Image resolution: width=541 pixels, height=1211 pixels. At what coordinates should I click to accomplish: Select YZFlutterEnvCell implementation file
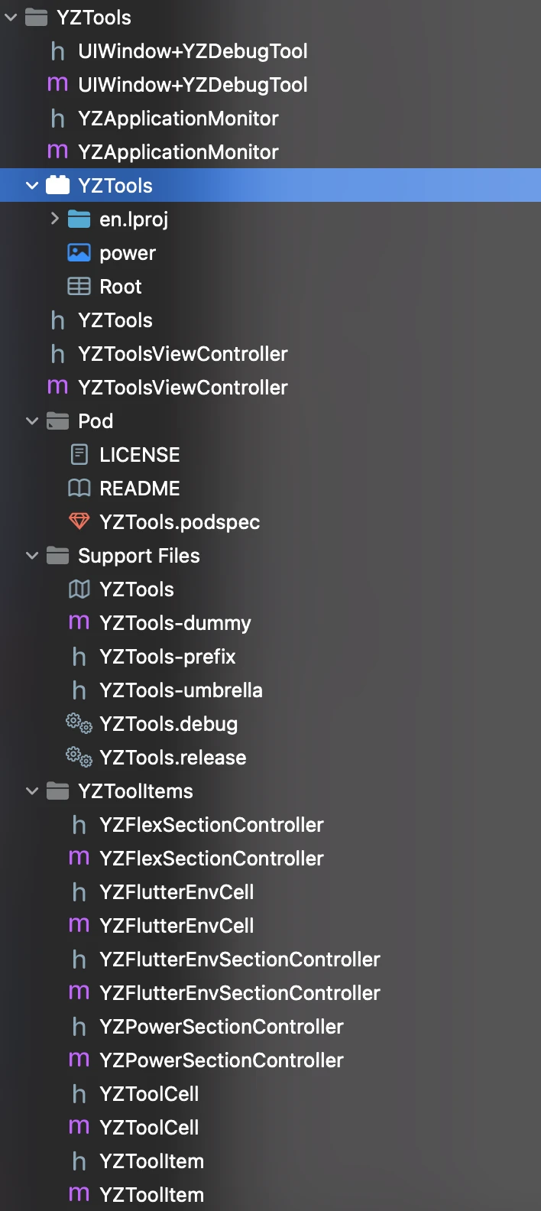click(176, 926)
